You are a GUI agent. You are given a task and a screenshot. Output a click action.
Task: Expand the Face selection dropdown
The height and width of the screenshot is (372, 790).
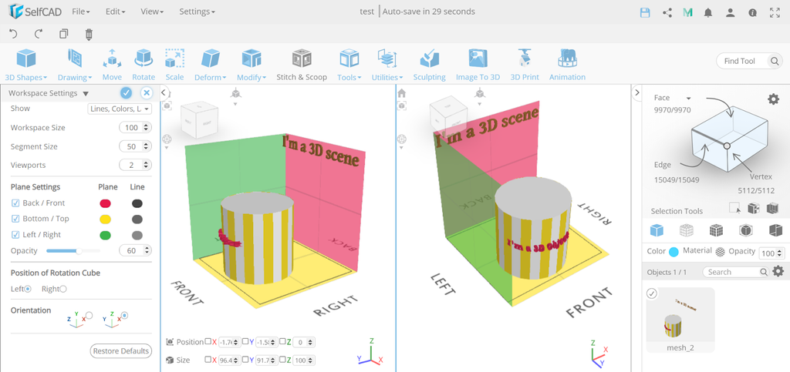pos(688,98)
